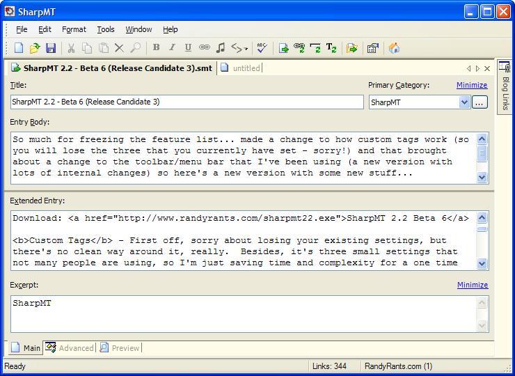Click the ellipsis button beside Primary Category
515x376 pixels.
pos(480,102)
